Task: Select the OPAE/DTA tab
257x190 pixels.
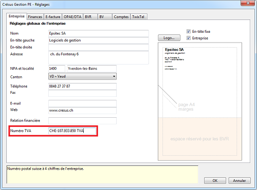Action: coord(72,17)
